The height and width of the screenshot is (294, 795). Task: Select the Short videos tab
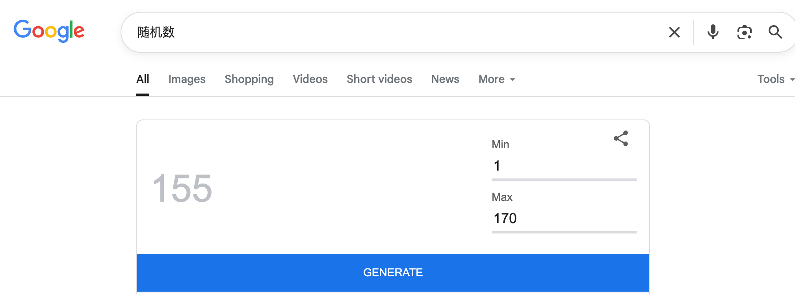pyautogui.click(x=379, y=79)
